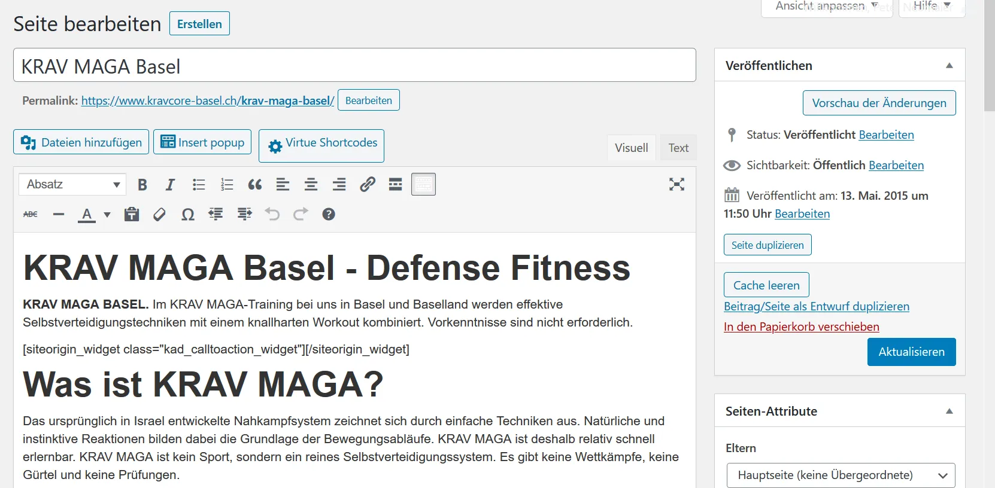The height and width of the screenshot is (488, 995).
Task: Move page to Papierkorb
Action: (x=802, y=327)
